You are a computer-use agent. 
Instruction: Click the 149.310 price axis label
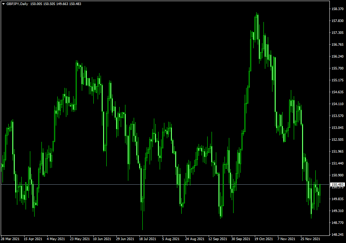pos(338,211)
